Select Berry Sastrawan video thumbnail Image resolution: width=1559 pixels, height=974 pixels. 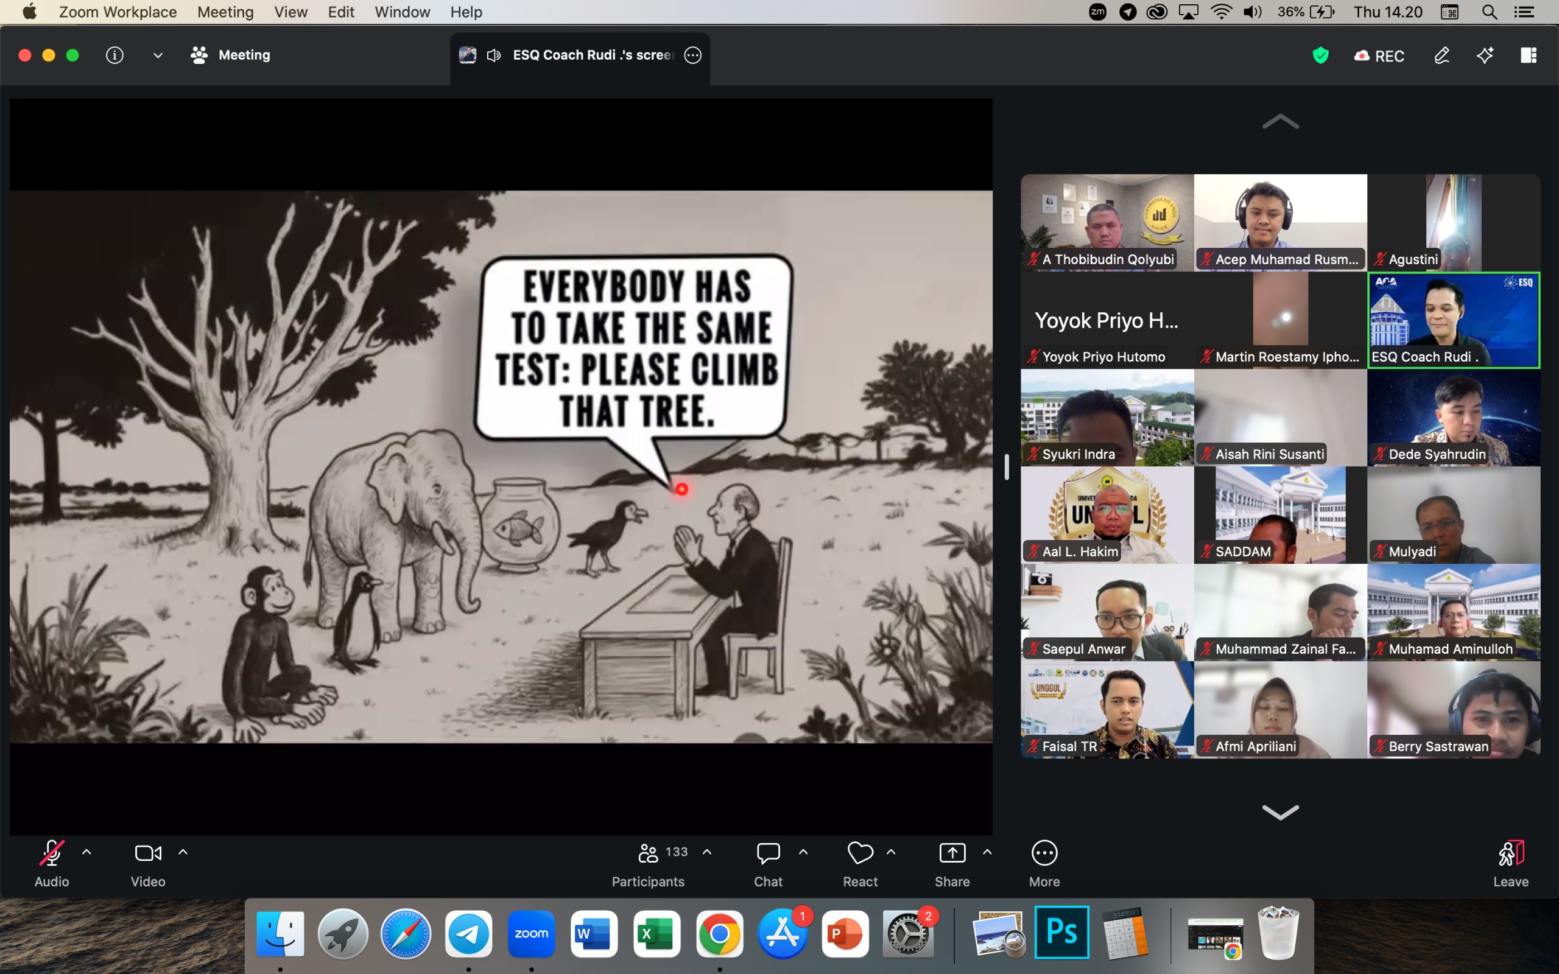pos(1454,710)
